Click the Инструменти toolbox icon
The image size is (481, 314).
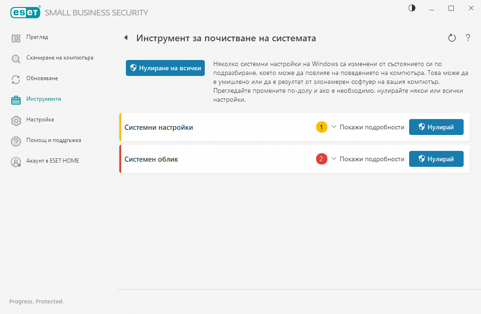tap(16, 99)
